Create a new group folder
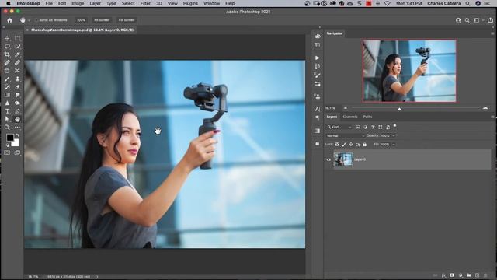This screenshot has width=497, height=280. (x=468, y=275)
